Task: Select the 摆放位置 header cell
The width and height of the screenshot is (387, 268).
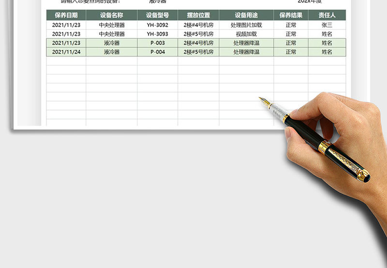Action: click(198, 15)
